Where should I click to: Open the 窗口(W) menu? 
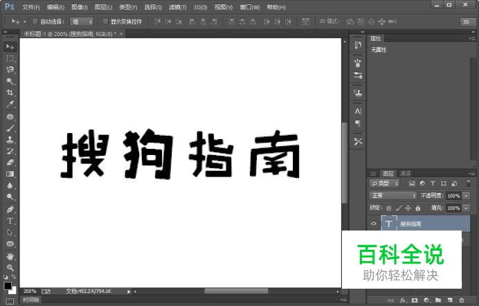click(250, 7)
